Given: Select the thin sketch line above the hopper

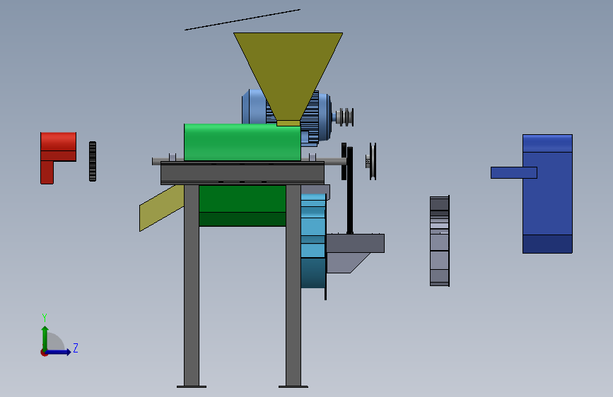Looking at the screenshot, I should [x=243, y=20].
